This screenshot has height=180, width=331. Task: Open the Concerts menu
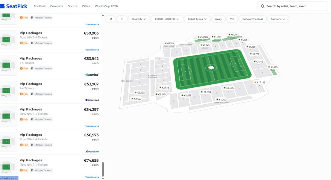[56, 6]
